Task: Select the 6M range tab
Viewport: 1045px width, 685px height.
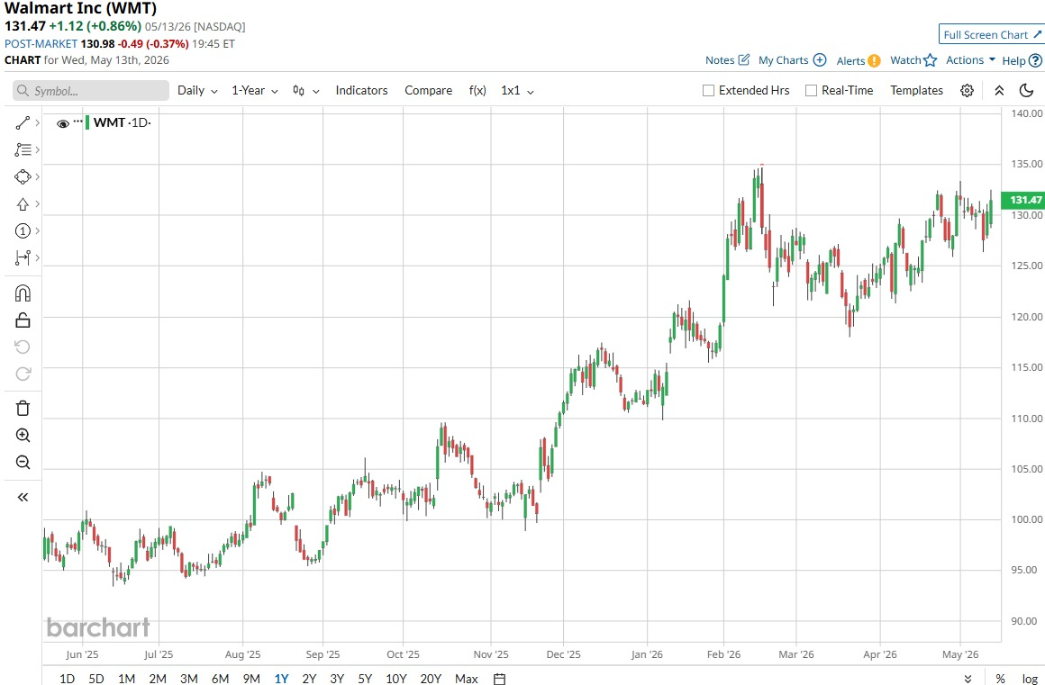Action: point(220,679)
